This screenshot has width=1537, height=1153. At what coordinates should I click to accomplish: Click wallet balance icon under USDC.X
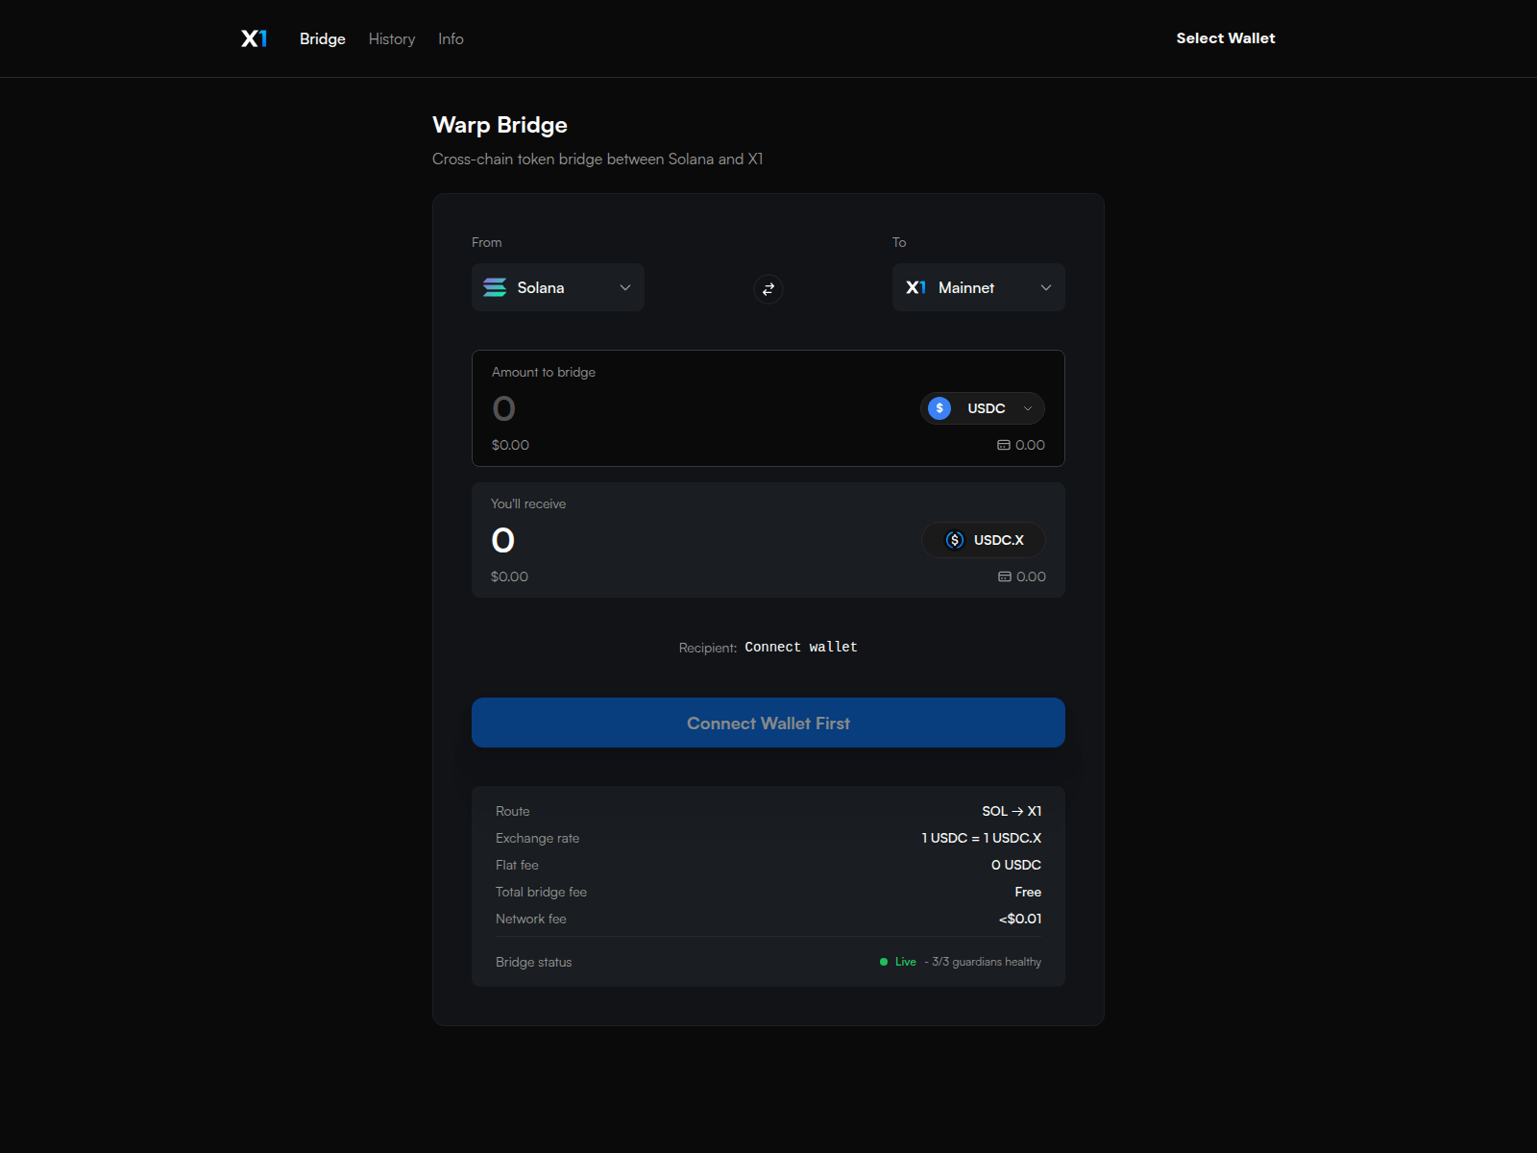[x=1005, y=576]
